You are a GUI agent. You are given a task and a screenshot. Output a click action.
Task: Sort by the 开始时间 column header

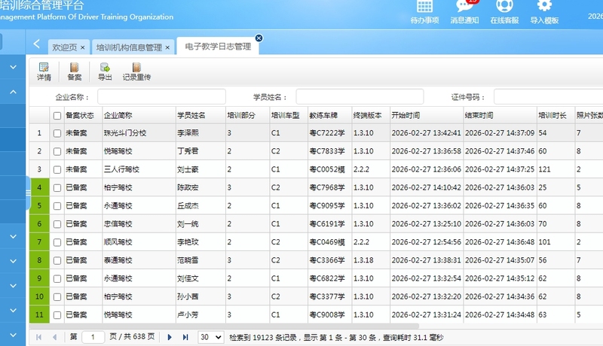pos(406,116)
